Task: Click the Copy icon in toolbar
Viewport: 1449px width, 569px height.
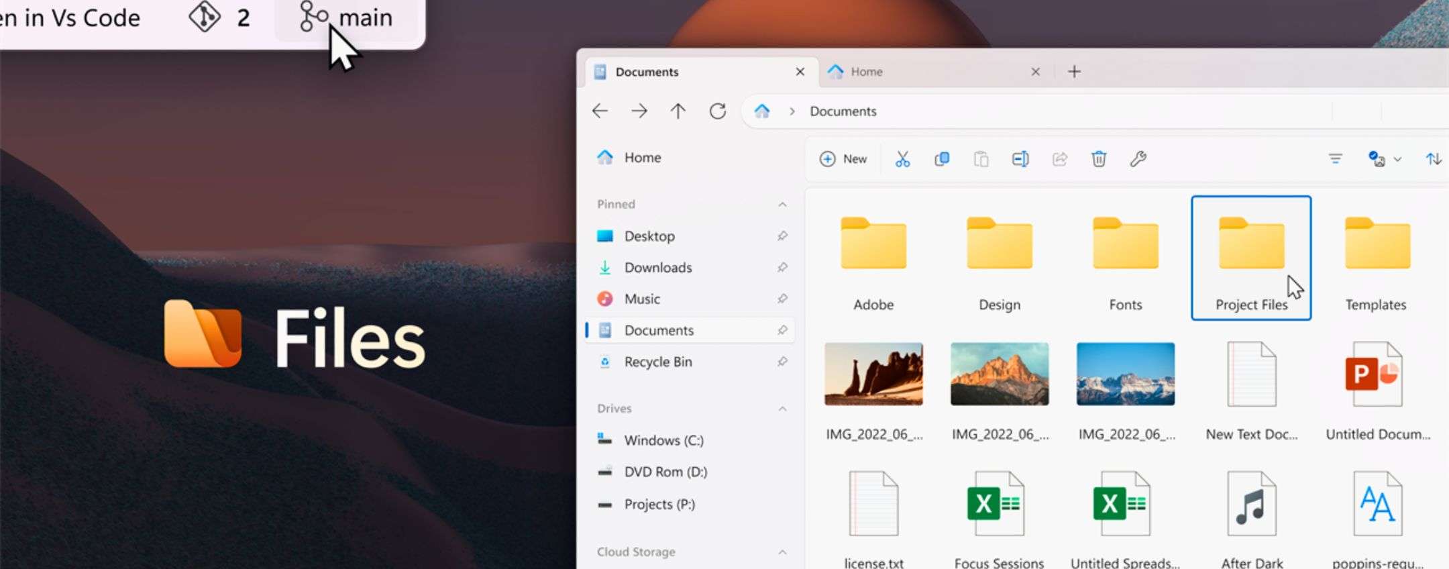Action: coord(941,159)
